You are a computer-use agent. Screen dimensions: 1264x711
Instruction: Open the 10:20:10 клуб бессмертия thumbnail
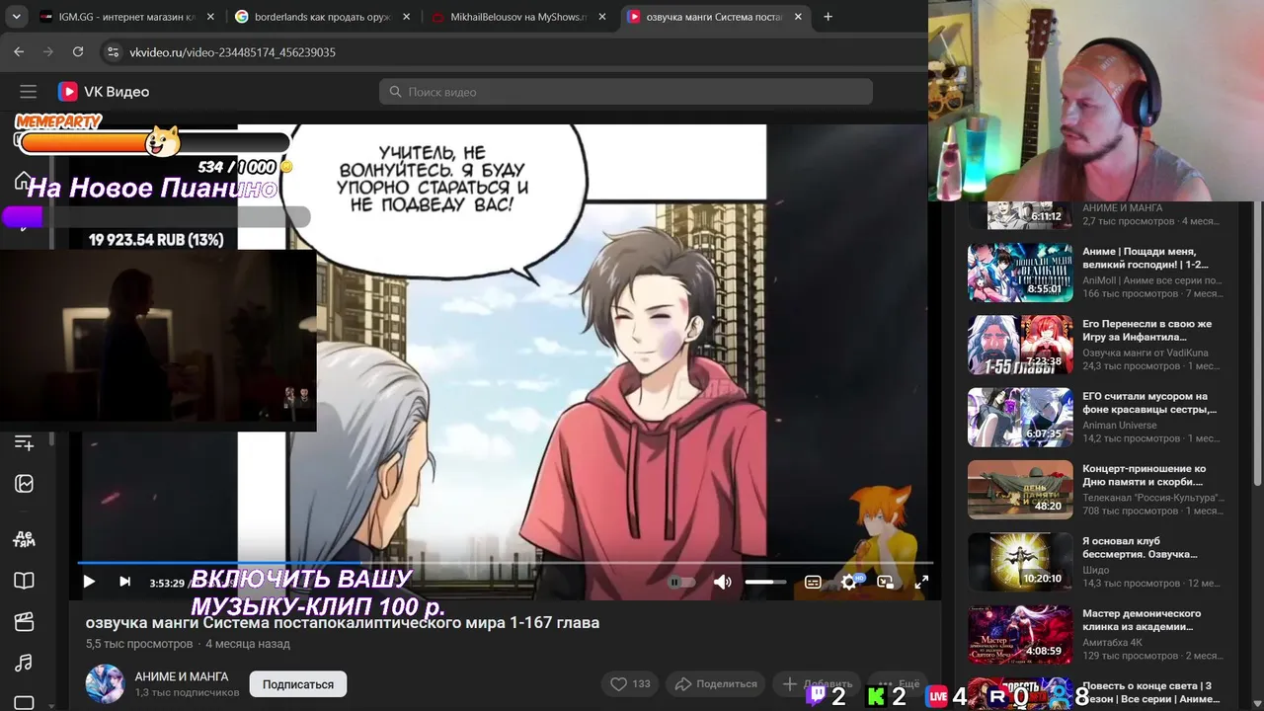[x=1020, y=562]
